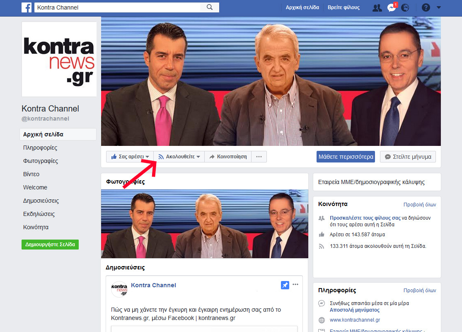Open the post's three-dots options menu
The height and width of the screenshot is (332, 462).
pyautogui.click(x=295, y=284)
